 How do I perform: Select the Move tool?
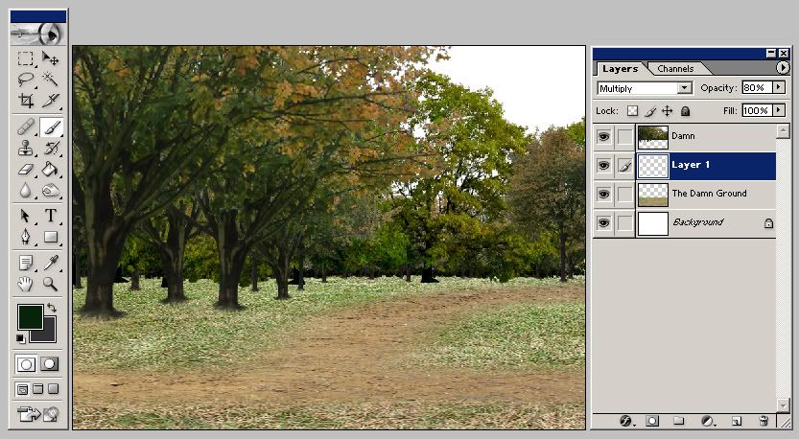click(51, 59)
